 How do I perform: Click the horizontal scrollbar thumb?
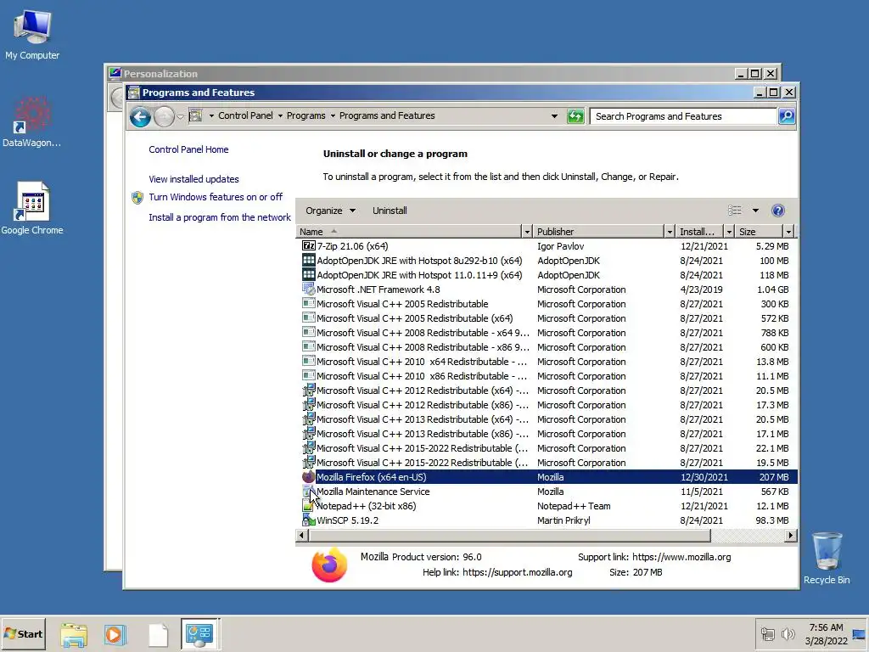coord(509,536)
